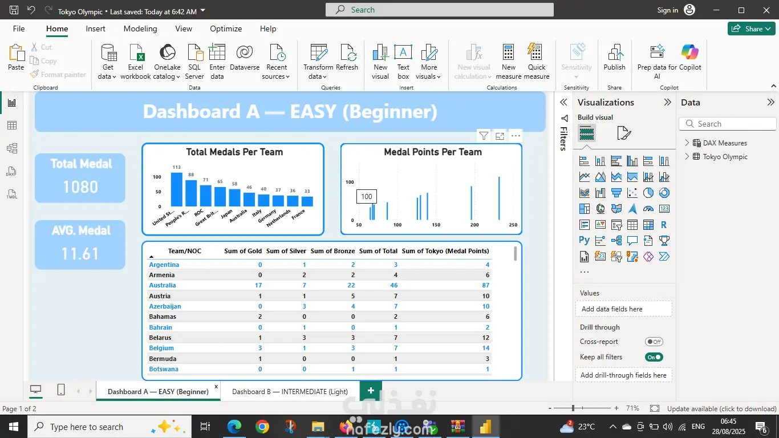Select the Python visual icon
Screen dimensions: 779x438
584,241
